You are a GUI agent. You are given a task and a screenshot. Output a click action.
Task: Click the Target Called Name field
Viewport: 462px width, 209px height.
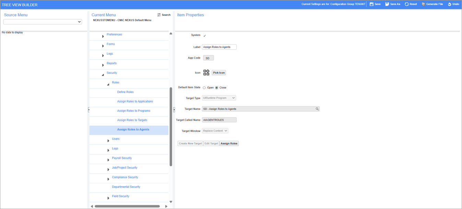[219, 120]
